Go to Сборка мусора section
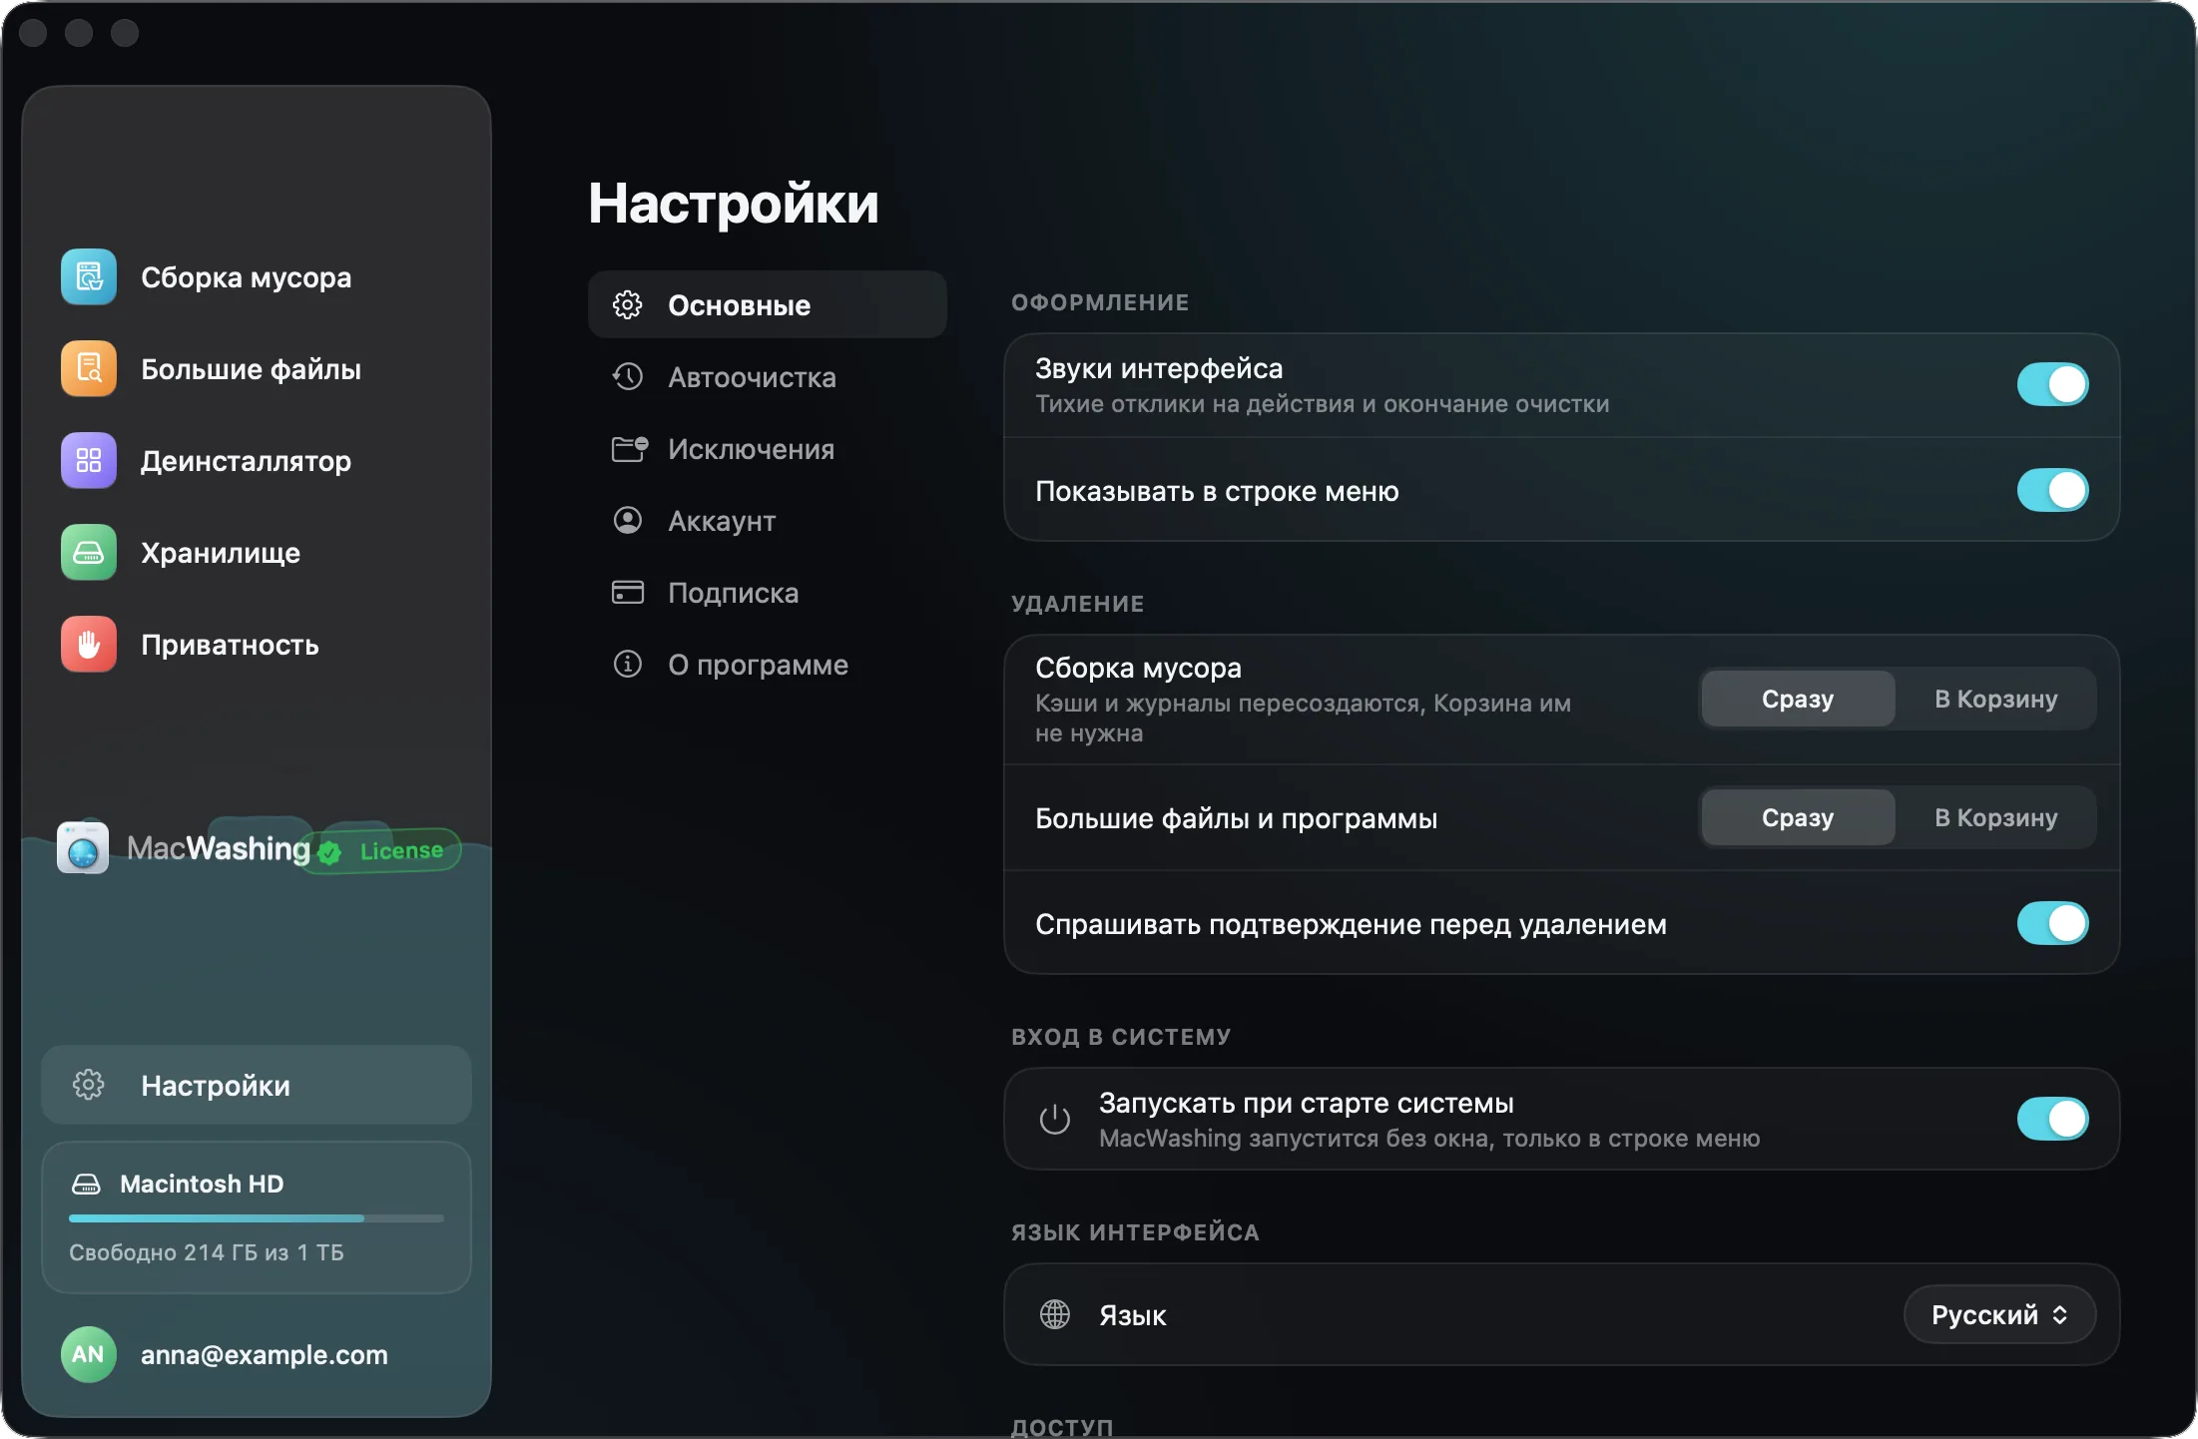 tap(256, 277)
